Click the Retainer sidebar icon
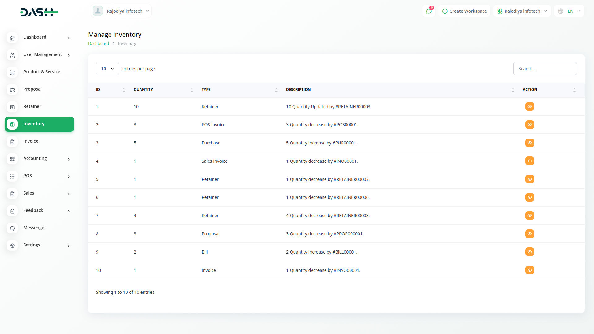 point(12,107)
